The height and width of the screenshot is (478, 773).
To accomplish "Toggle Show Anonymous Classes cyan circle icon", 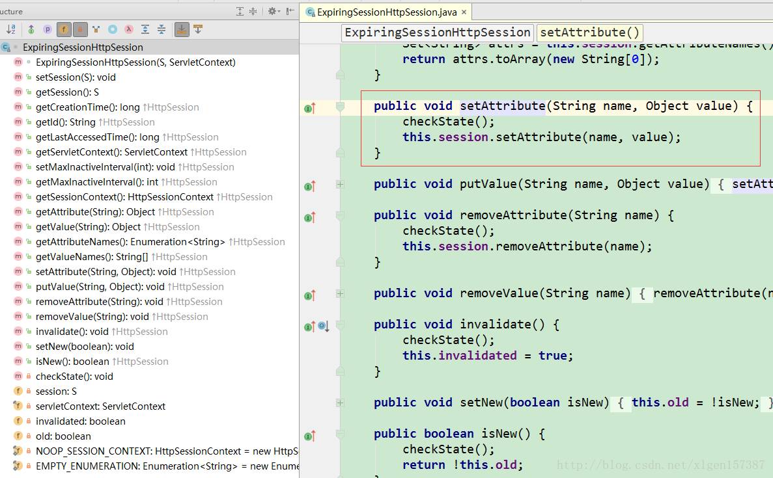I will pyautogui.click(x=113, y=29).
